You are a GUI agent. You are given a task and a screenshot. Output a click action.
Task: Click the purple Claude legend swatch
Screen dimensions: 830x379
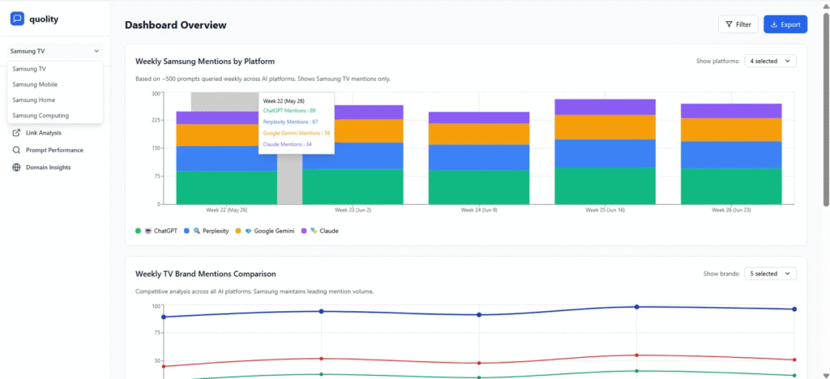pyautogui.click(x=304, y=231)
